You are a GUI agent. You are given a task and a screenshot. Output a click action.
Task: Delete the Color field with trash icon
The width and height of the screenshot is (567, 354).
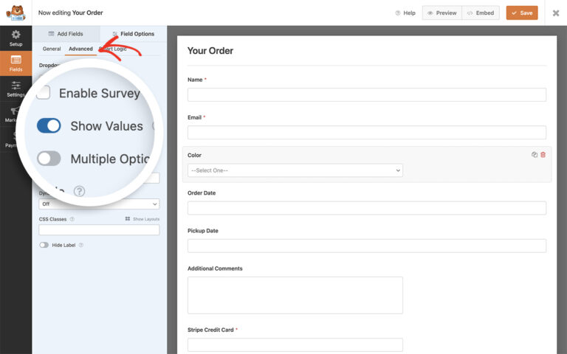pyautogui.click(x=543, y=155)
